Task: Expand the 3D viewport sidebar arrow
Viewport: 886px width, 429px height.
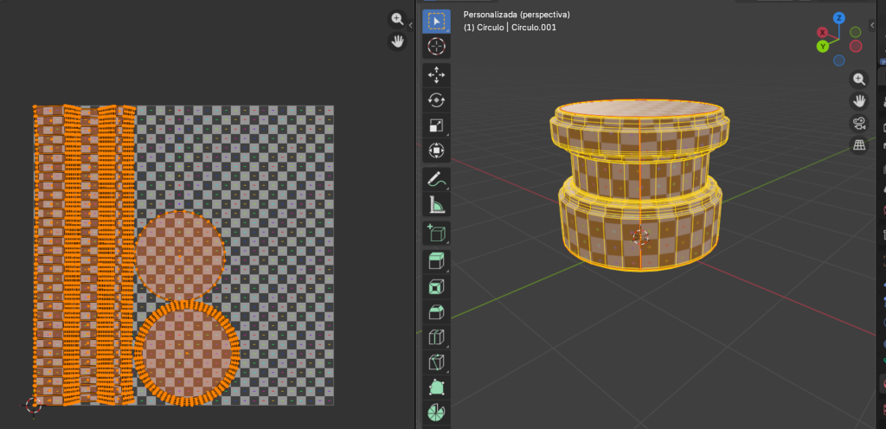Action: pyautogui.click(x=872, y=25)
